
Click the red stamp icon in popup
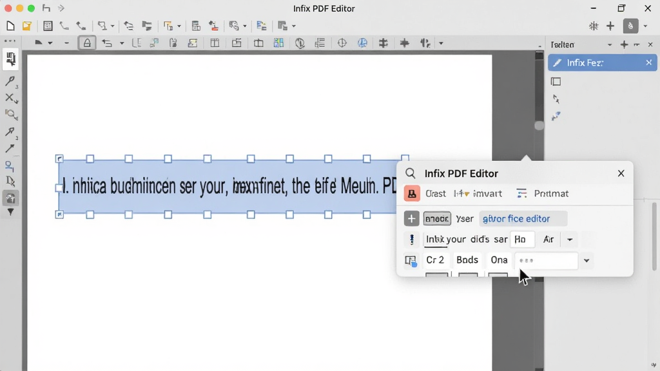(x=412, y=193)
